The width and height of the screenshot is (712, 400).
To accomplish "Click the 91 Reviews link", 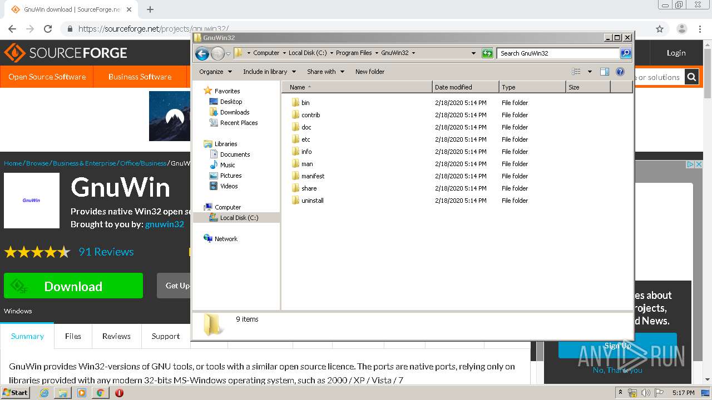I will [x=106, y=252].
